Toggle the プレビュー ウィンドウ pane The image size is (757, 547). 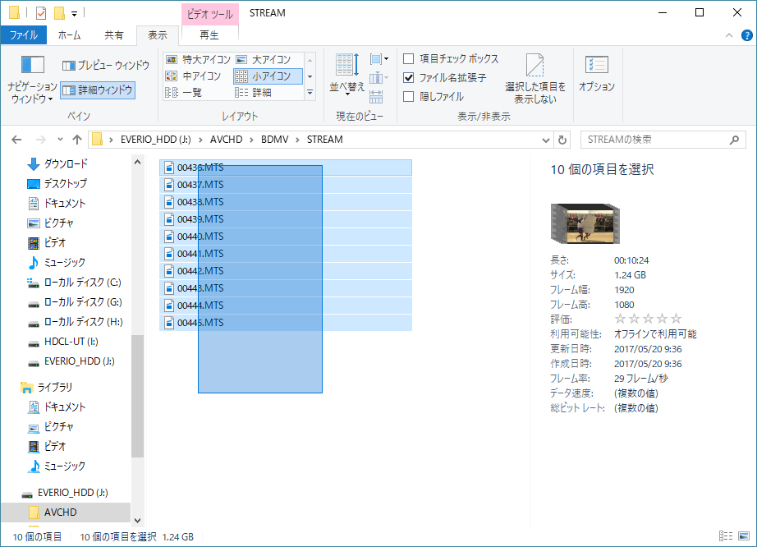106,65
